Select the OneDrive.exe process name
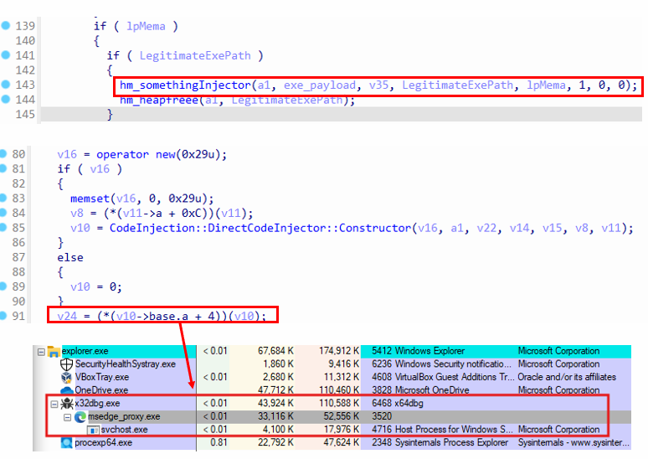648x459 pixels. (101, 390)
